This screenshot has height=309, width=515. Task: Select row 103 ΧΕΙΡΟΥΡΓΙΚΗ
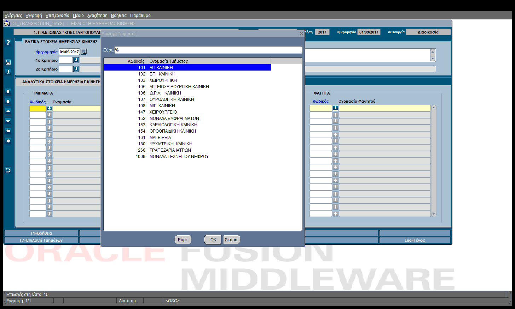click(x=187, y=80)
